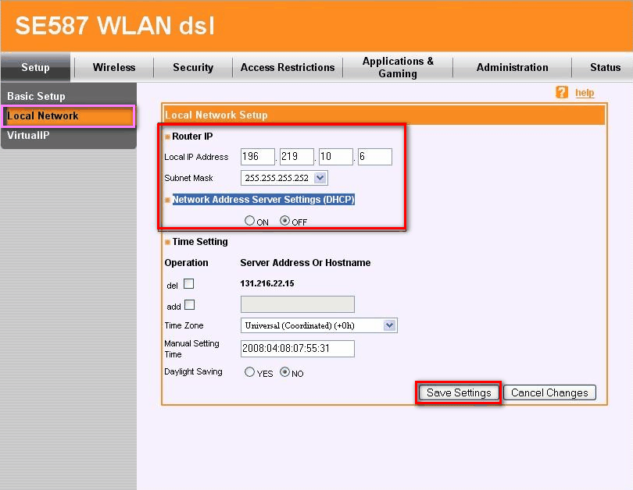Click Network Address Server Settings (DHCP) heading
The height and width of the screenshot is (490, 633).
[x=263, y=200]
